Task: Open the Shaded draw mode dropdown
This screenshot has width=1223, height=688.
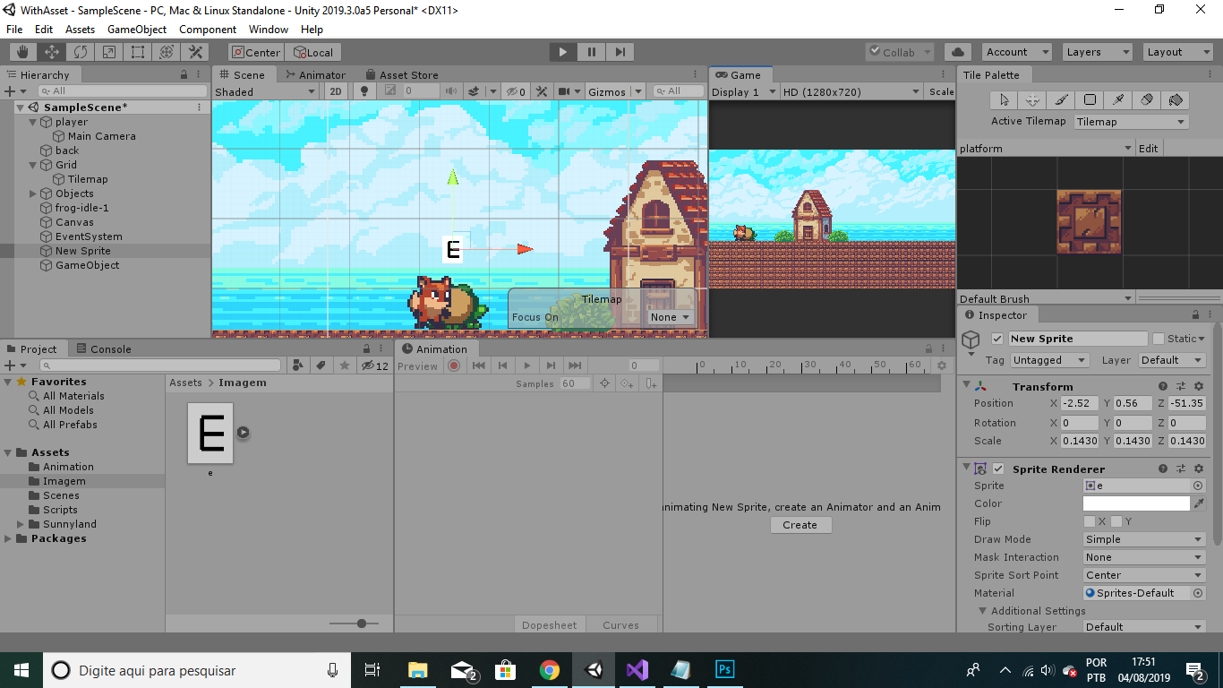Action: tap(266, 91)
